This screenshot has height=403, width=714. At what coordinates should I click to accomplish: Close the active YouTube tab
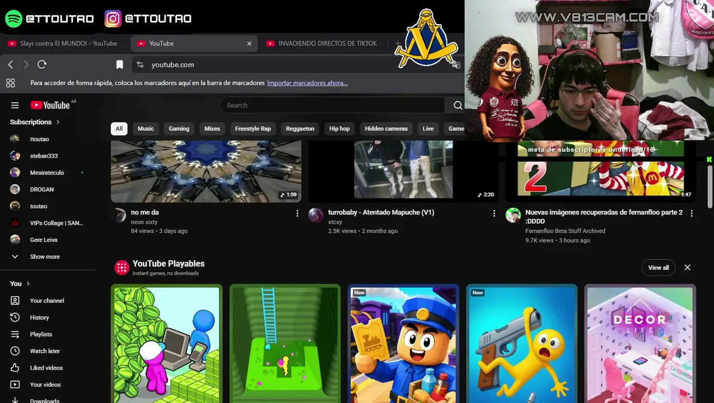pyautogui.click(x=249, y=43)
